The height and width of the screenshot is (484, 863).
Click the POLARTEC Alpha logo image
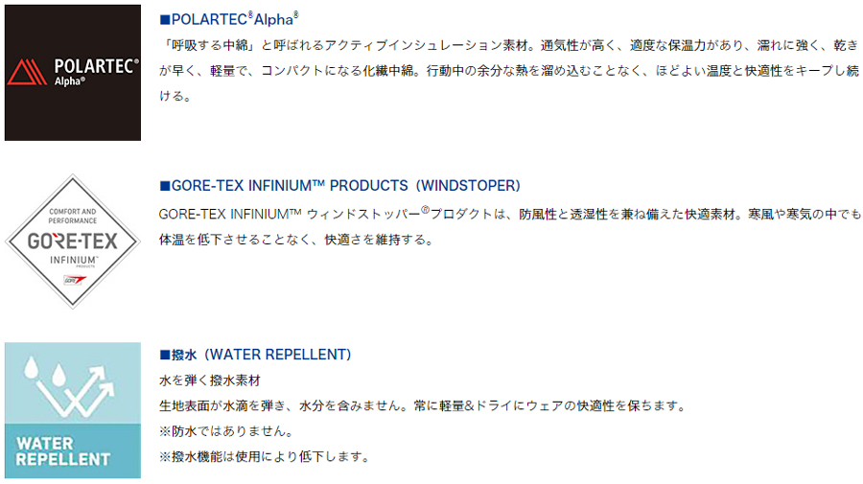[x=73, y=73]
